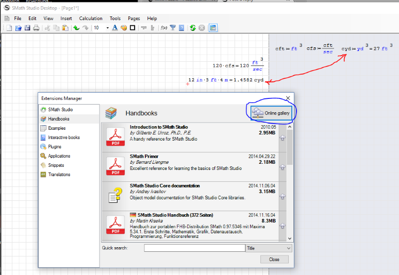Click the Save diskette icon

point(27,28)
